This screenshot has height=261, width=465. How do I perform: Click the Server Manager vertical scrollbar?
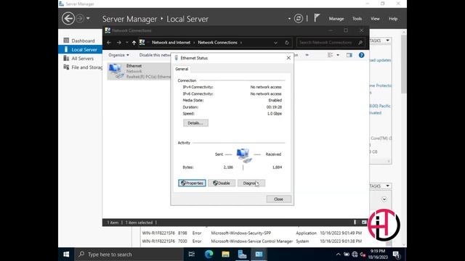coord(404,65)
